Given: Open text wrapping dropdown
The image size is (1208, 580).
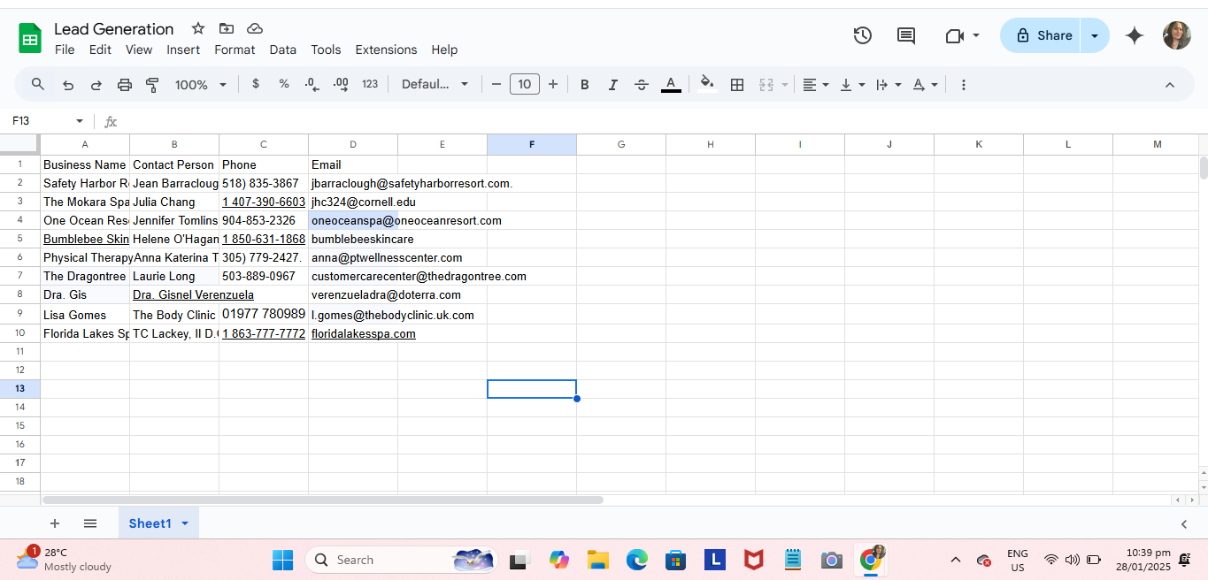Looking at the screenshot, I should [889, 85].
